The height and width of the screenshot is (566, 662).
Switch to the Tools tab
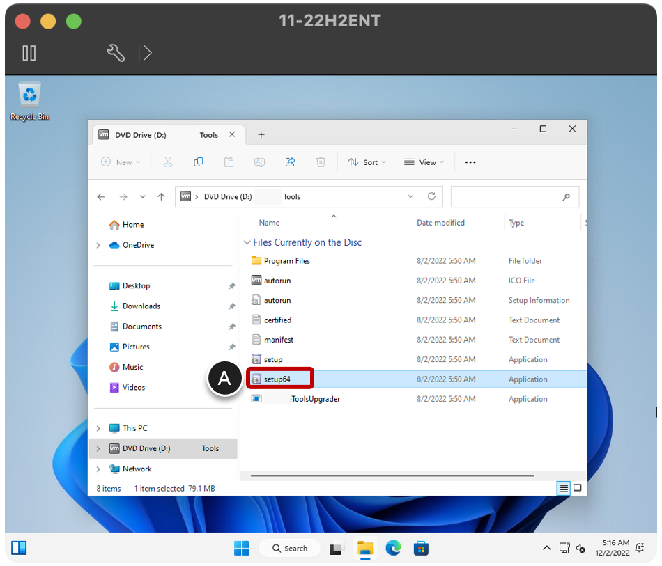pyautogui.click(x=209, y=134)
